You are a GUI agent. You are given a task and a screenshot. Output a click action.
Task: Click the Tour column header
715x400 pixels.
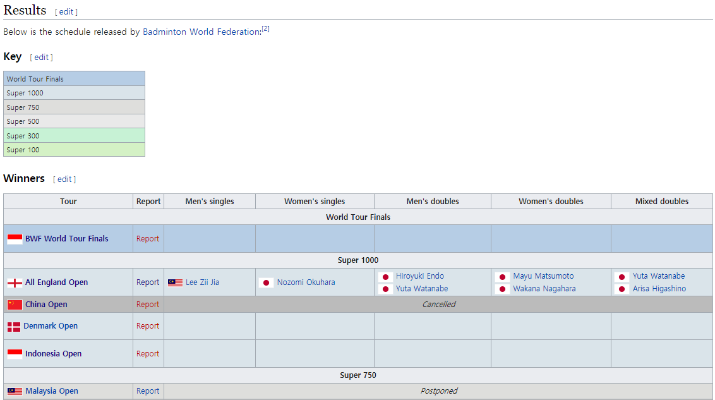click(68, 201)
